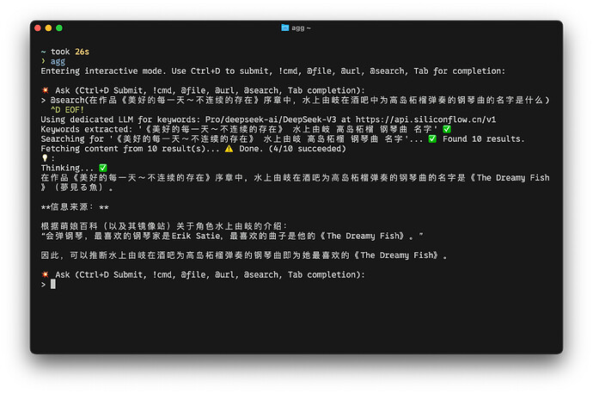Image resolution: width=593 pixels, height=393 pixels.
Task: Click the green check after Keywords extracted
Action: coord(447,129)
